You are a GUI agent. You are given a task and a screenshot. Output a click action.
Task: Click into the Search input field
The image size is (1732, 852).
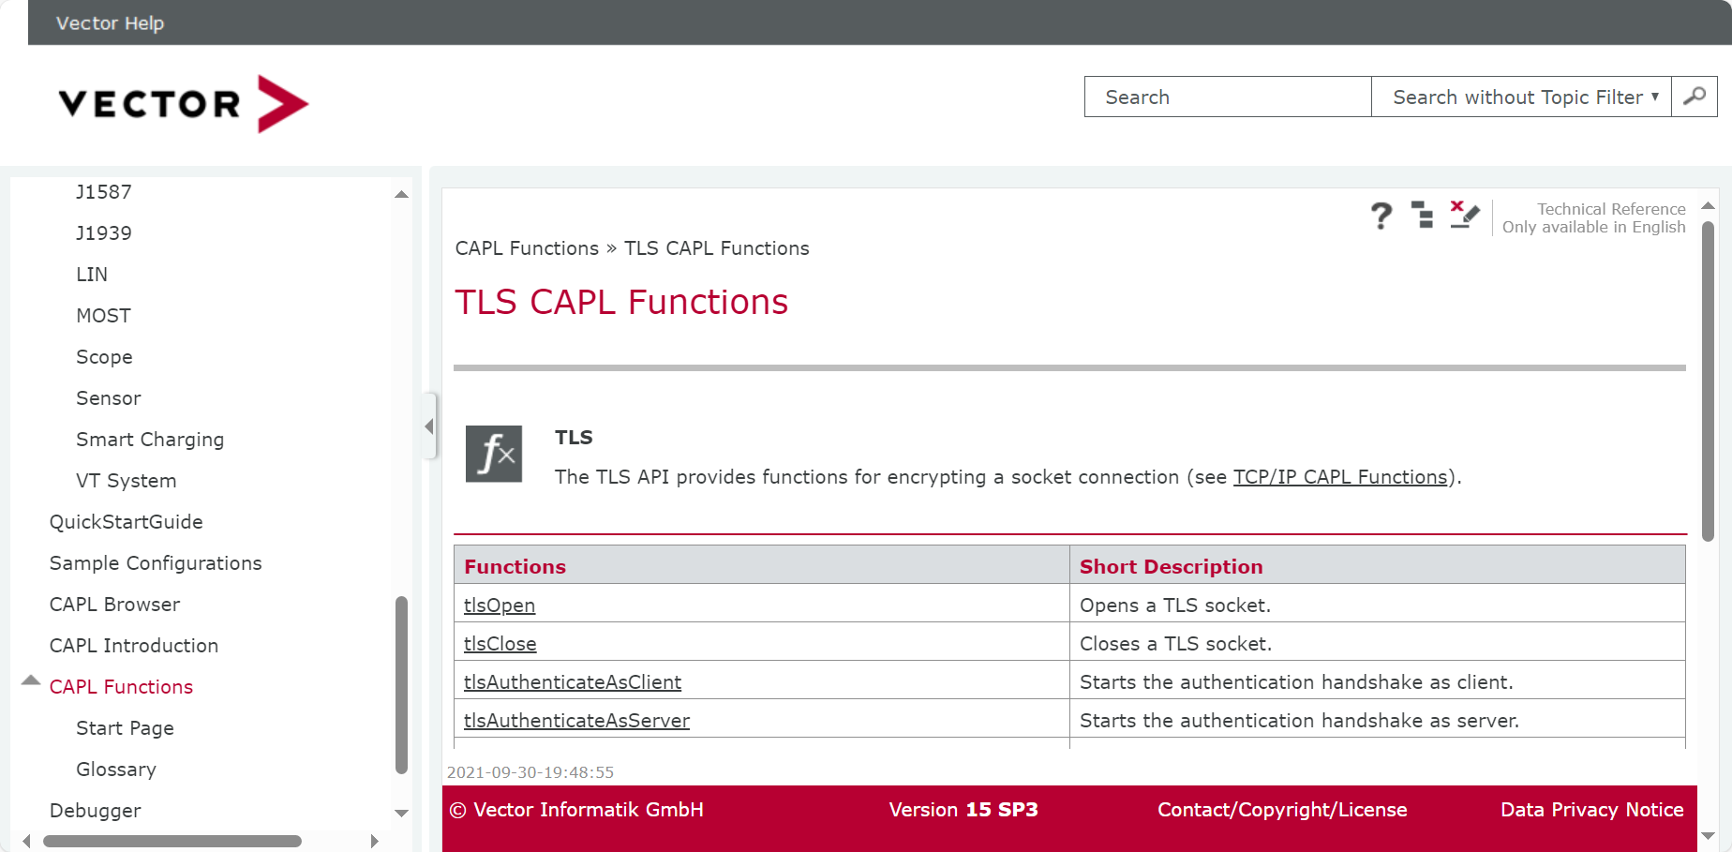tap(1228, 97)
